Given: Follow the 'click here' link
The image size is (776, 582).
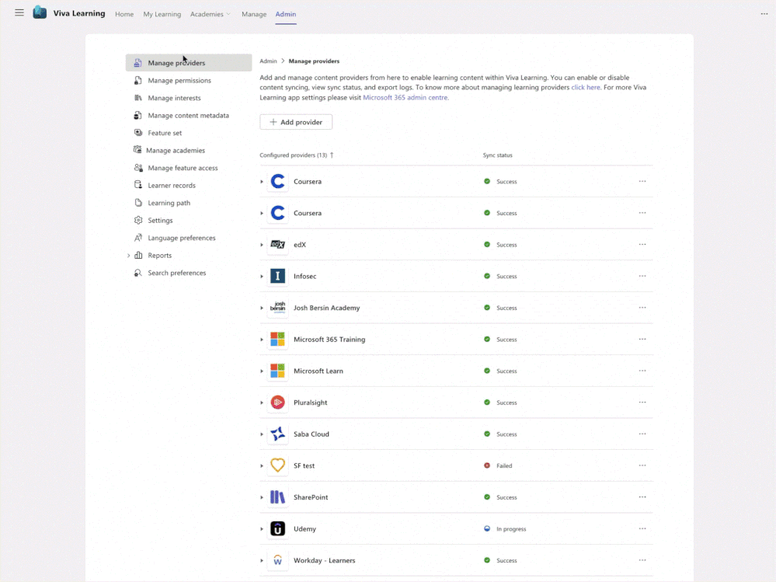Looking at the screenshot, I should click(586, 88).
